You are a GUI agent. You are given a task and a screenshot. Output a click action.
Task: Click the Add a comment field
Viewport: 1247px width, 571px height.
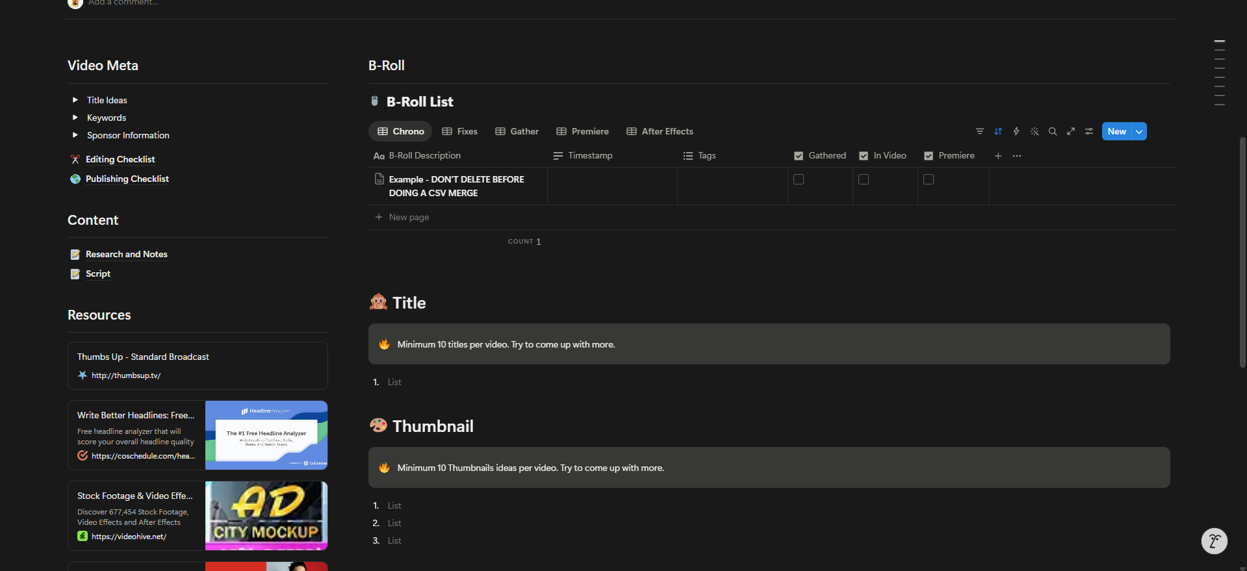(123, 3)
